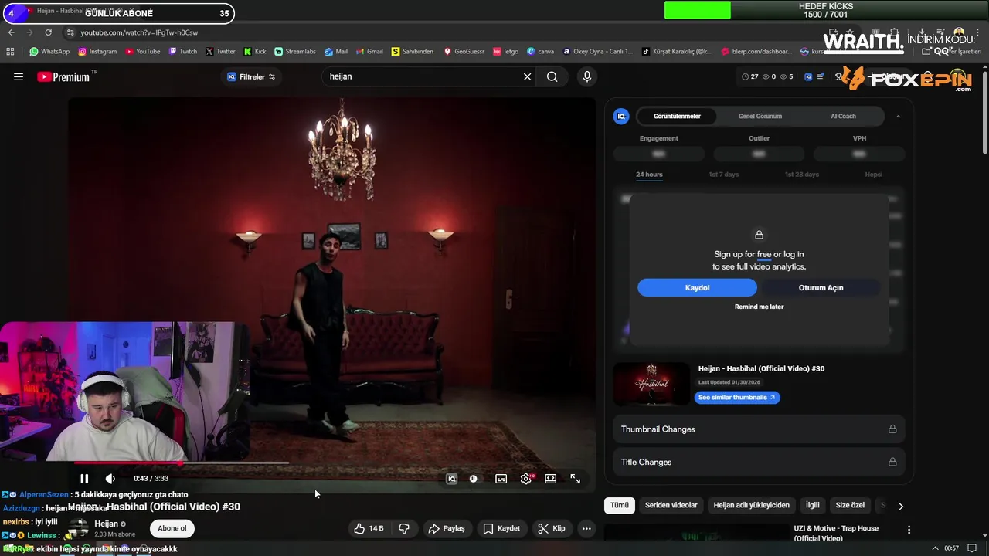Open browser apps grid icon
This screenshot has height=556, width=989.
10,52
